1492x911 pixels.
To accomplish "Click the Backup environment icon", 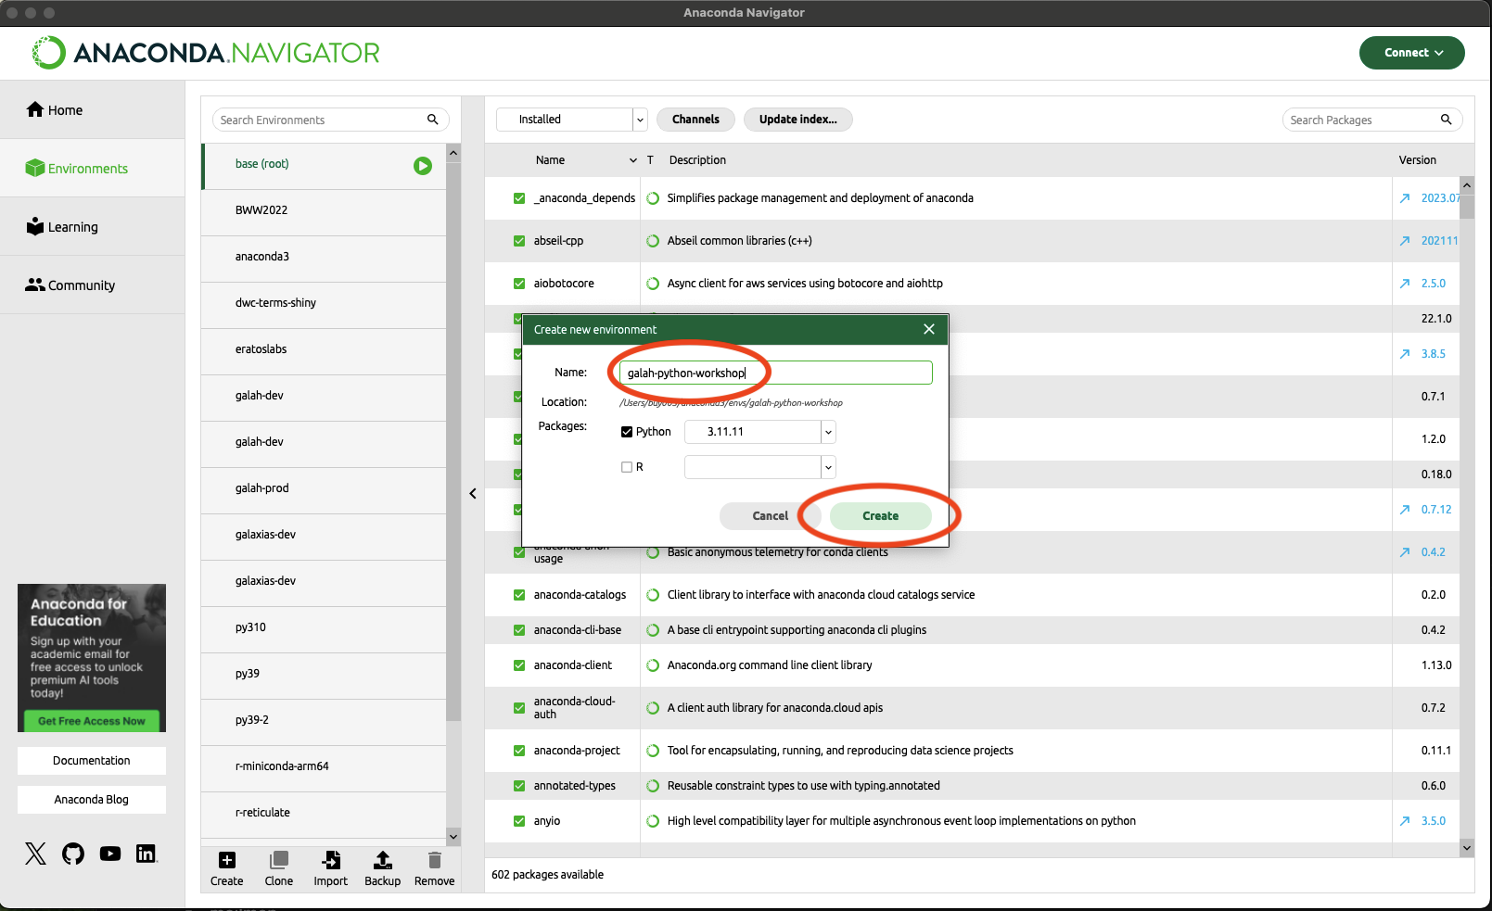I will (x=382, y=861).
